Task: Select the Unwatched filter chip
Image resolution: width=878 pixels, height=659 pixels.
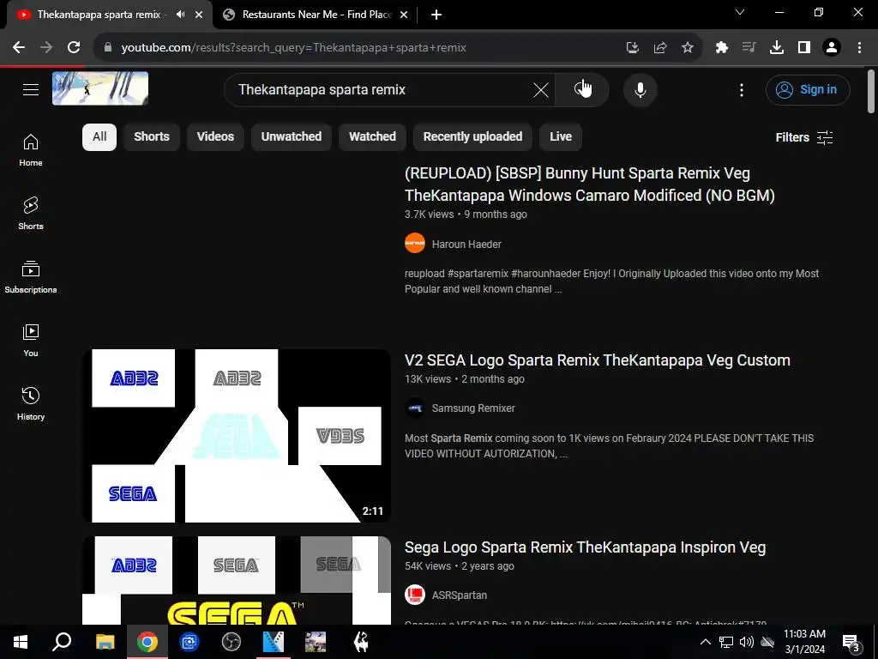Action: pos(292,136)
